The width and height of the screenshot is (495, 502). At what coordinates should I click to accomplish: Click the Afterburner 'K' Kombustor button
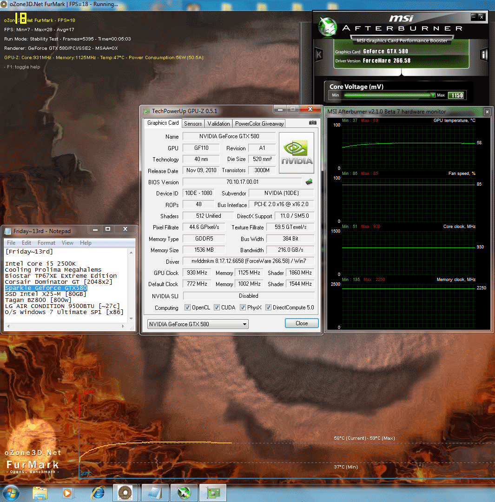point(319,55)
